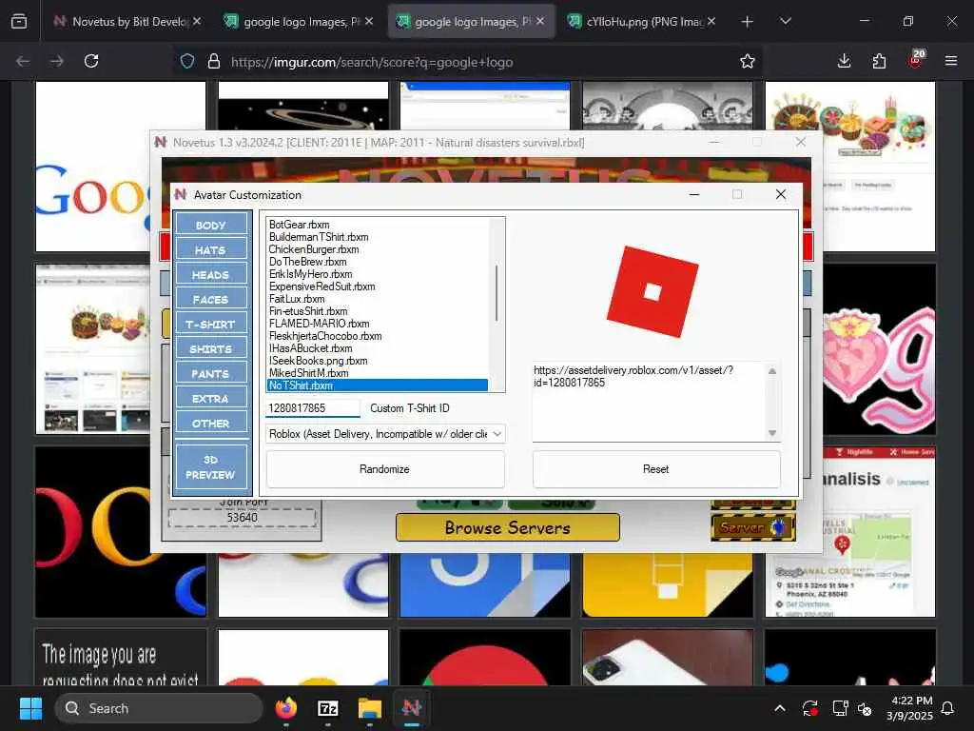Click the tracking protection shield icon
This screenshot has height=731, width=974.
pyautogui.click(x=187, y=61)
